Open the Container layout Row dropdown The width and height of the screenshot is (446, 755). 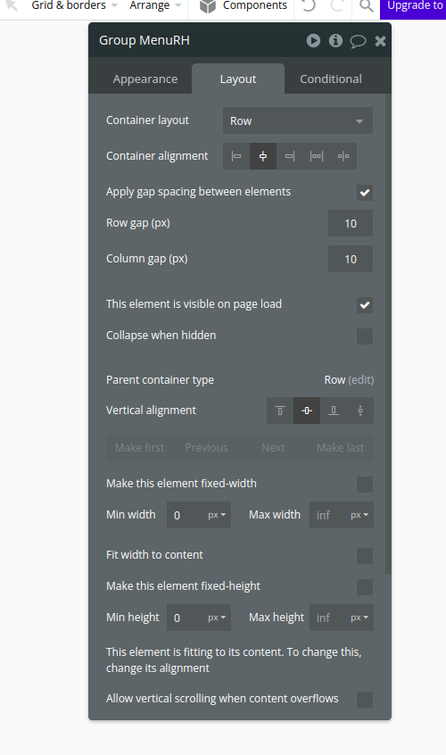point(298,120)
